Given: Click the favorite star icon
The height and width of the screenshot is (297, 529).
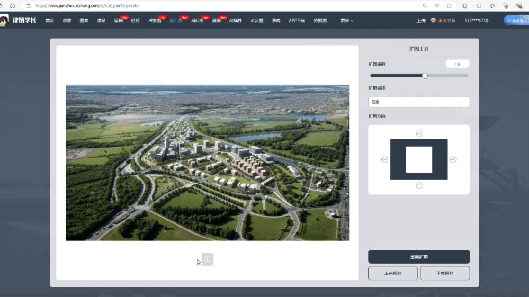Looking at the screenshot, I should [x=449, y=6].
